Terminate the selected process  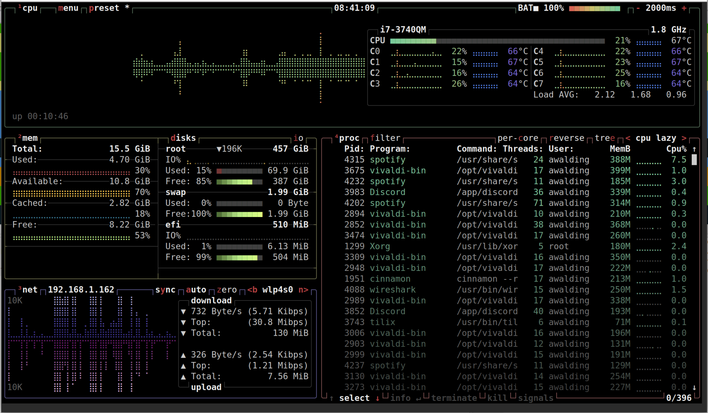tap(454, 398)
